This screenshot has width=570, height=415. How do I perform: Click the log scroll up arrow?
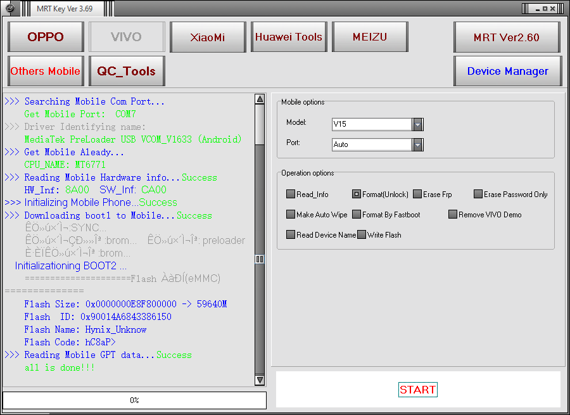(260, 99)
